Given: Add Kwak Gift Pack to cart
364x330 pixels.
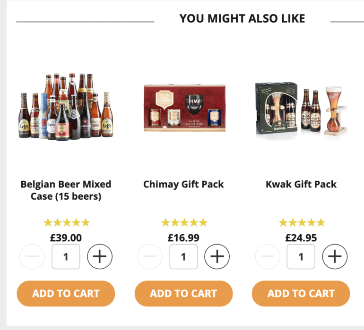Looking at the screenshot, I should (x=301, y=293).
